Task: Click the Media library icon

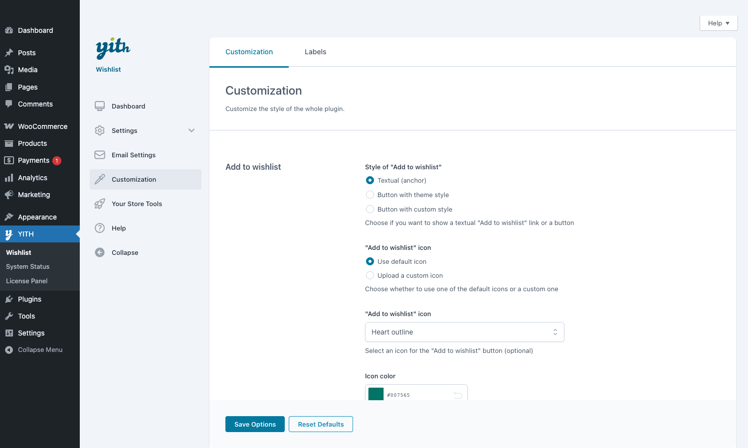Action: tap(9, 70)
